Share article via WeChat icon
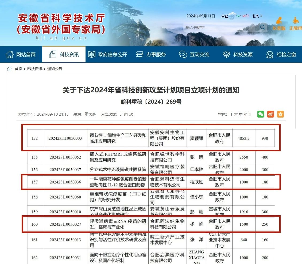 point(261,114)
